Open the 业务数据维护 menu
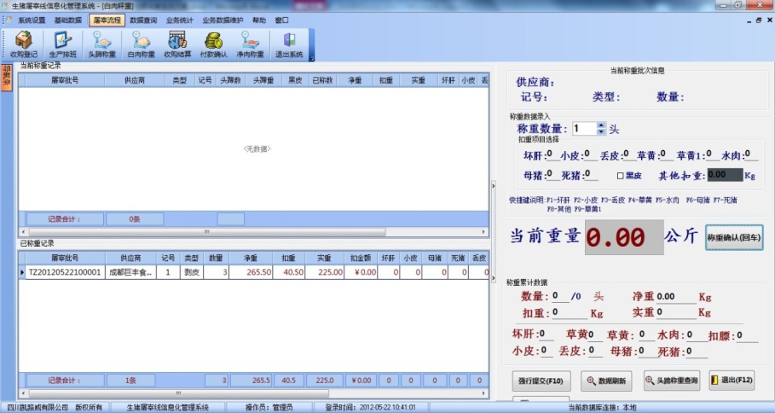Viewport: 775px width, 413px height. [223, 20]
